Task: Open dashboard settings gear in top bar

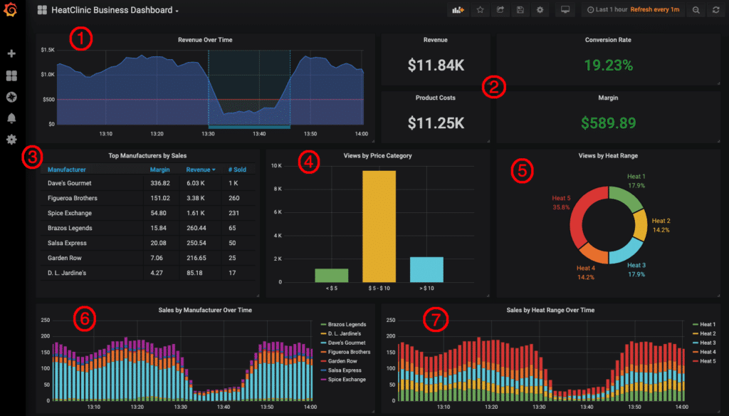Action: click(540, 10)
